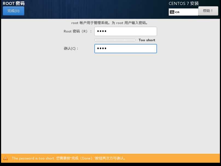Click the 'Root 密码 (R)' label
Viewport: 221px width, 166px height.
point(78,31)
